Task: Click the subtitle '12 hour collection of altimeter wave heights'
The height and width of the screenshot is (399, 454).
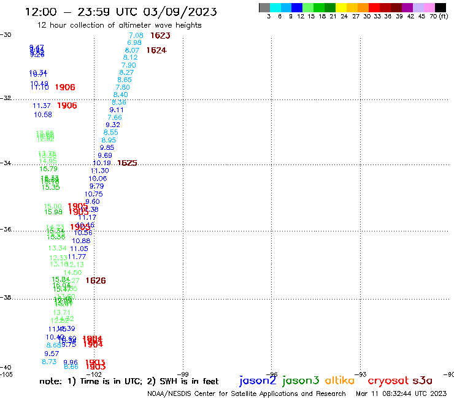Action: [x=119, y=25]
